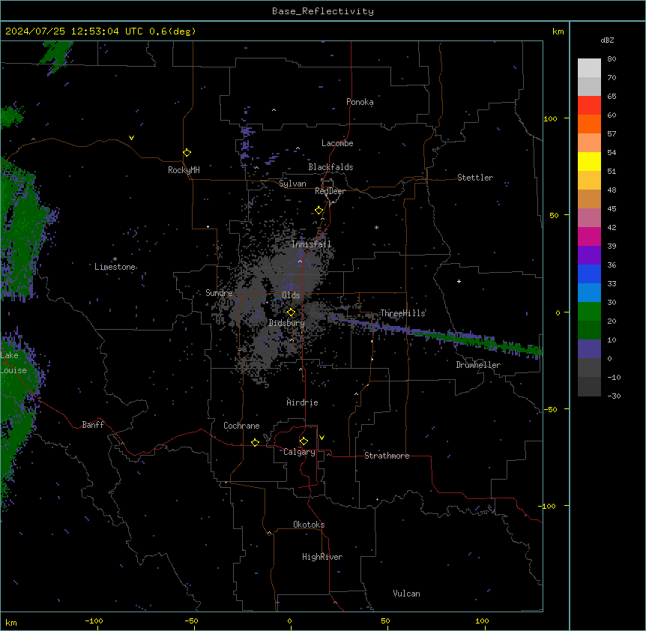
Task: Click the Lacombe city label
Action: (x=337, y=143)
